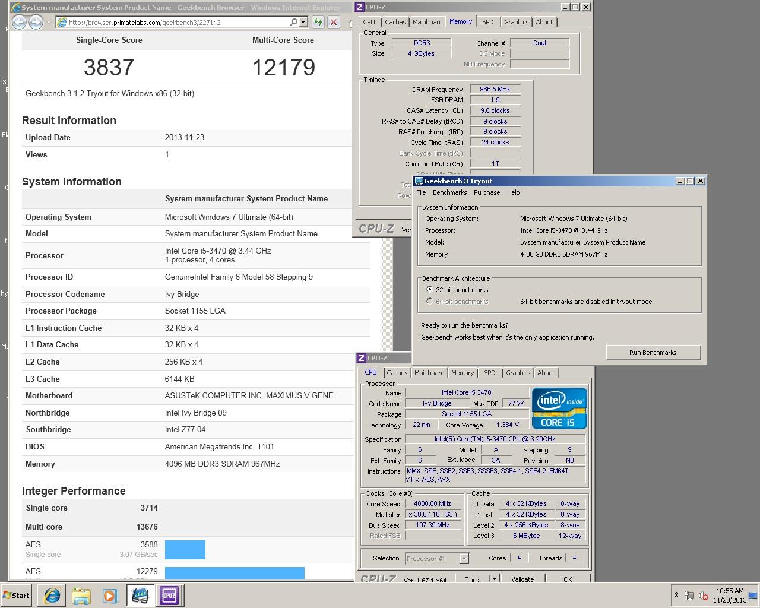Open the Purchase menu in Geekbench
The width and height of the screenshot is (760, 608).
point(487,192)
